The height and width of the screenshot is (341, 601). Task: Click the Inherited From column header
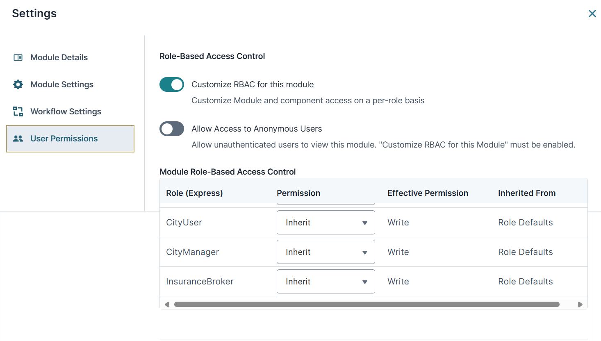pos(527,193)
